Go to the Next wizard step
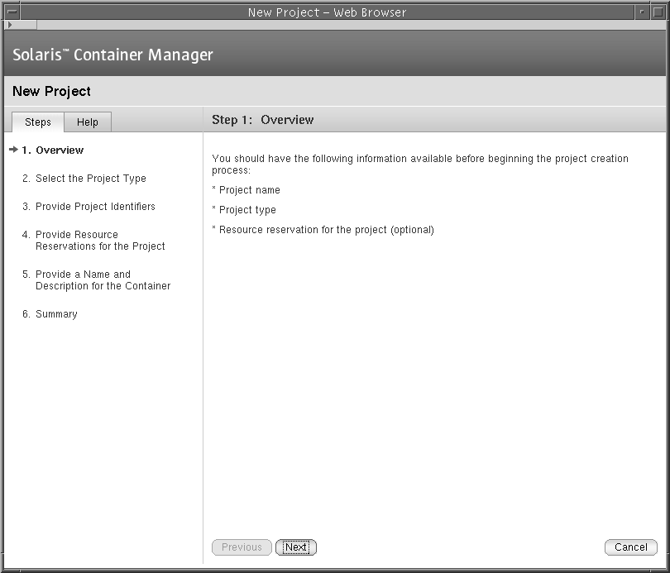 [x=296, y=547]
